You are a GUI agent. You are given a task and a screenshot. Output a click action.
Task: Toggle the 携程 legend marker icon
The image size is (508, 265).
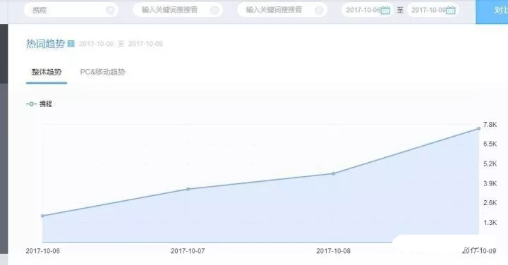[32, 104]
